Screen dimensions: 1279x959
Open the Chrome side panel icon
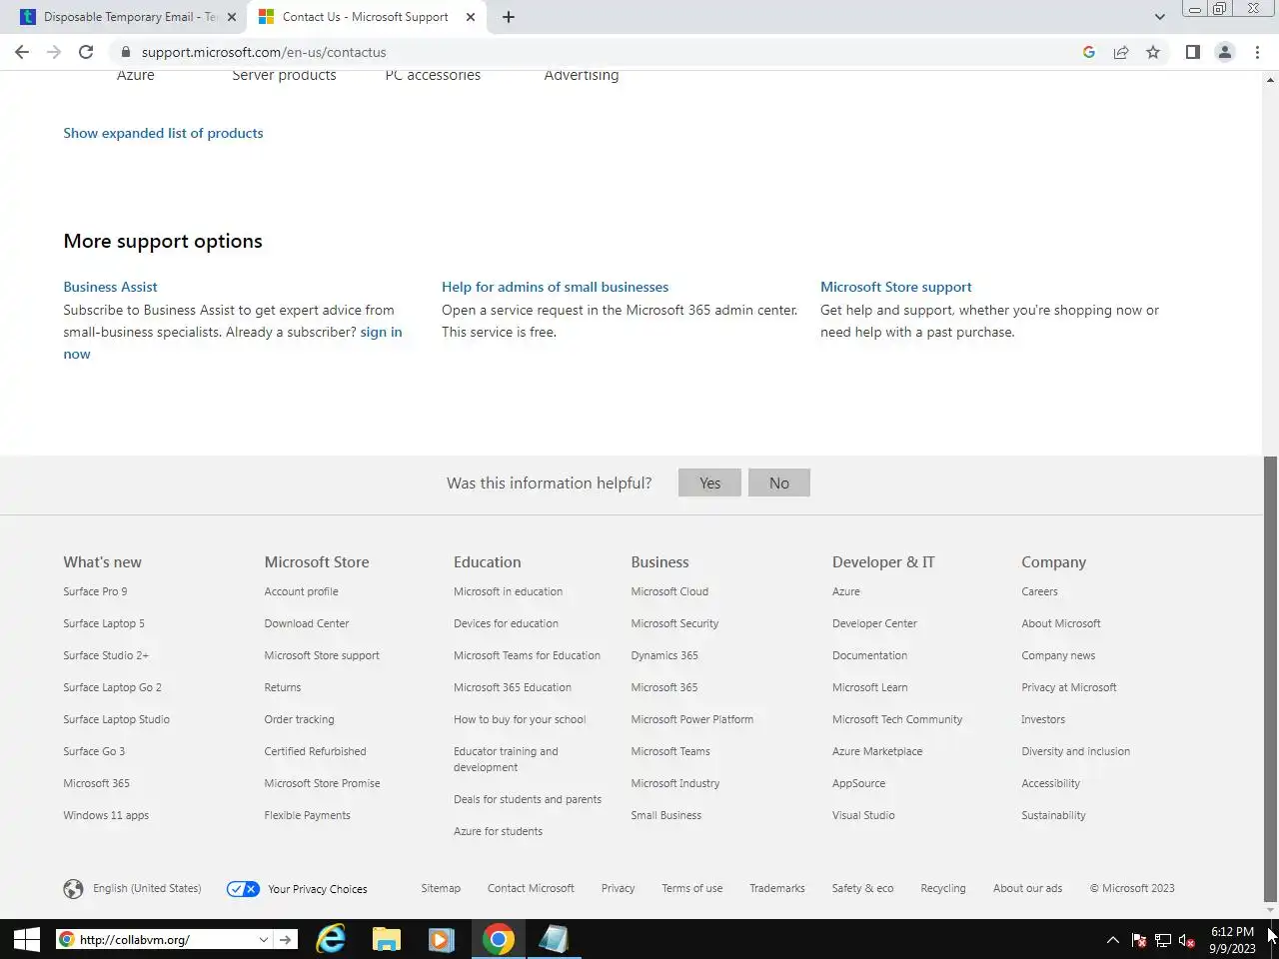pyautogui.click(x=1192, y=52)
